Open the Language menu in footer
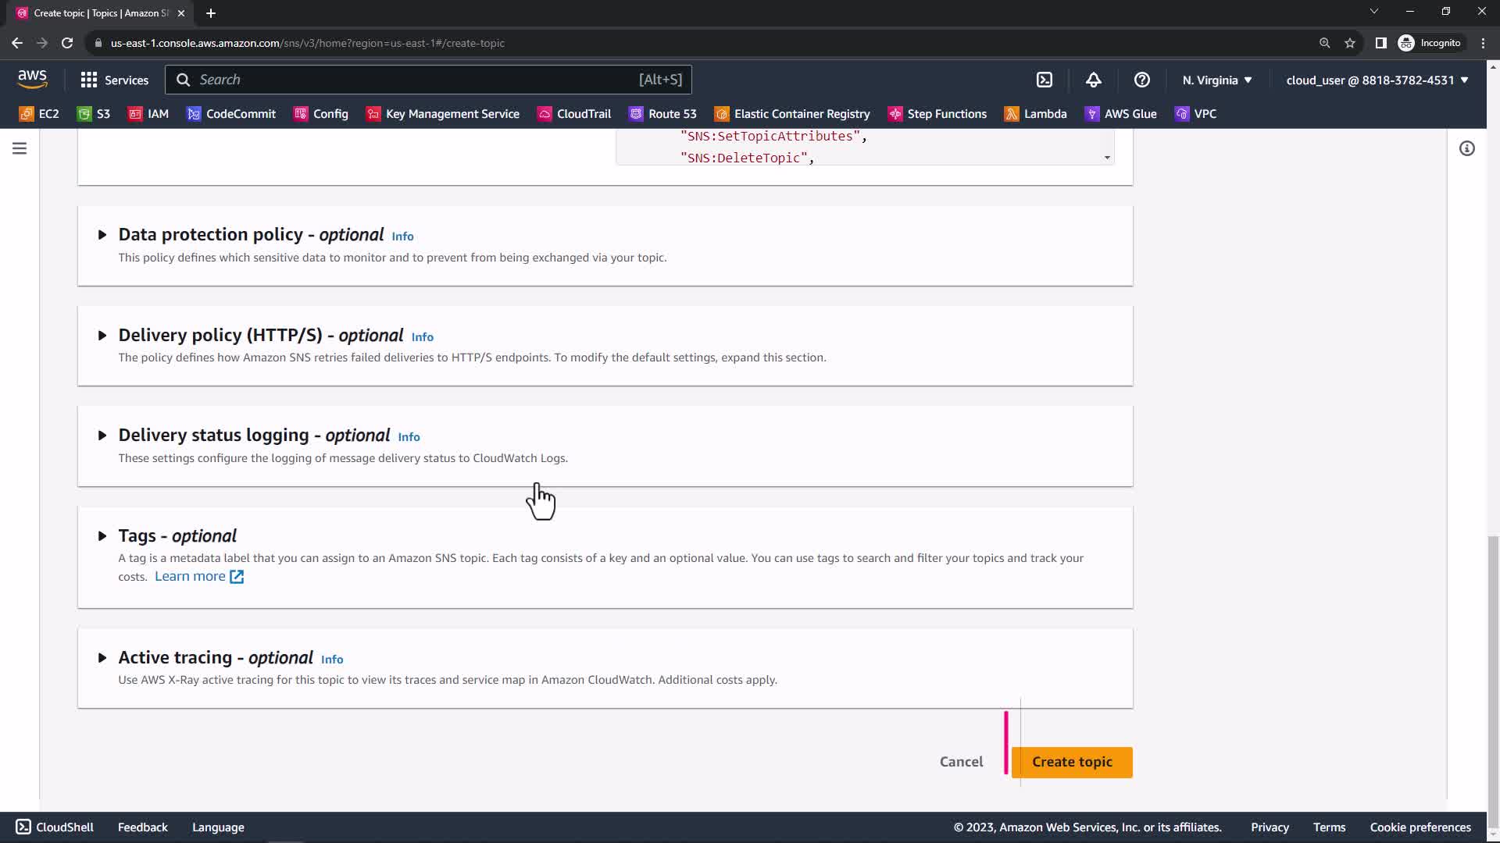This screenshot has width=1500, height=843. pyautogui.click(x=218, y=827)
